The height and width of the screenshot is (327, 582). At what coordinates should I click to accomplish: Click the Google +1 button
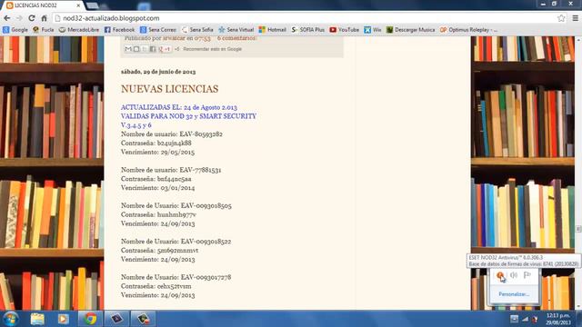[x=165, y=49]
